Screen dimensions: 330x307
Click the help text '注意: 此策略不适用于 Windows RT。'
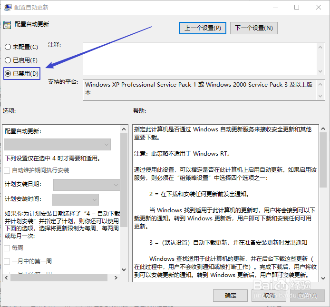182,154
